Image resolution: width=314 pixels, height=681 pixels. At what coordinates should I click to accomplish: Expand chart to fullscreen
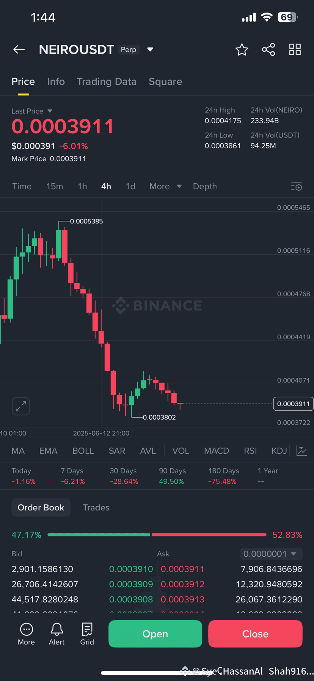point(21,406)
